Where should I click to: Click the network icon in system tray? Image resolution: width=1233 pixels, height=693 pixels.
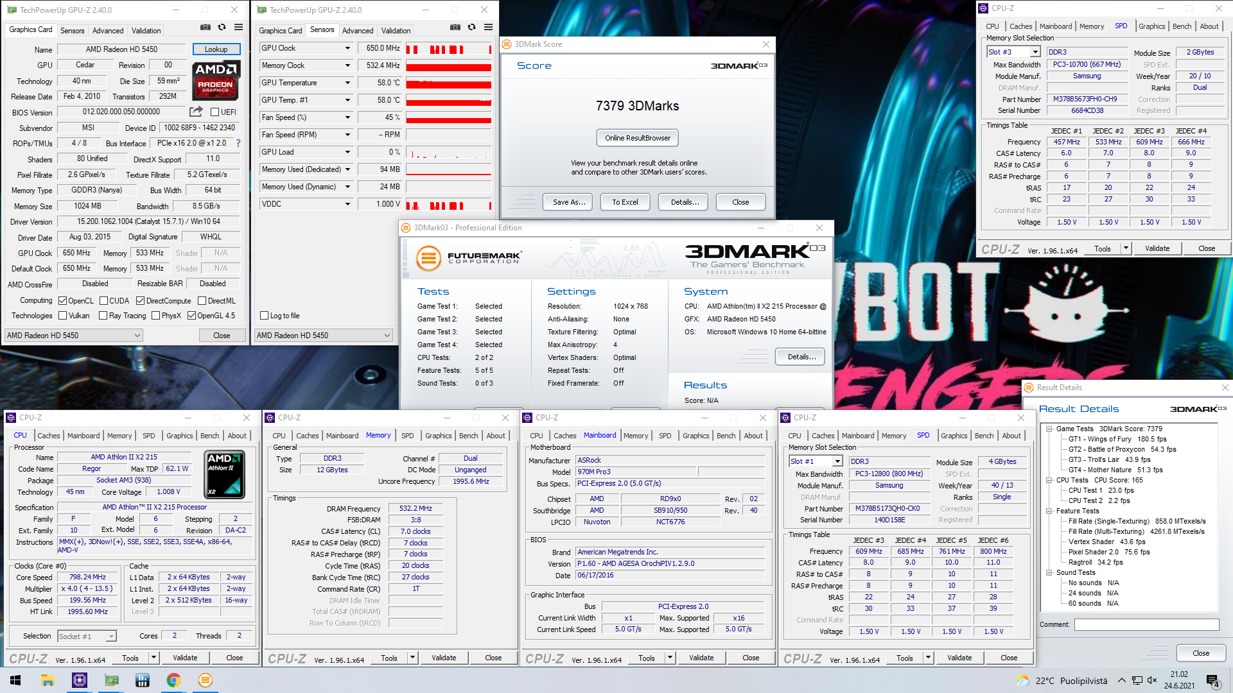pos(1137,681)
